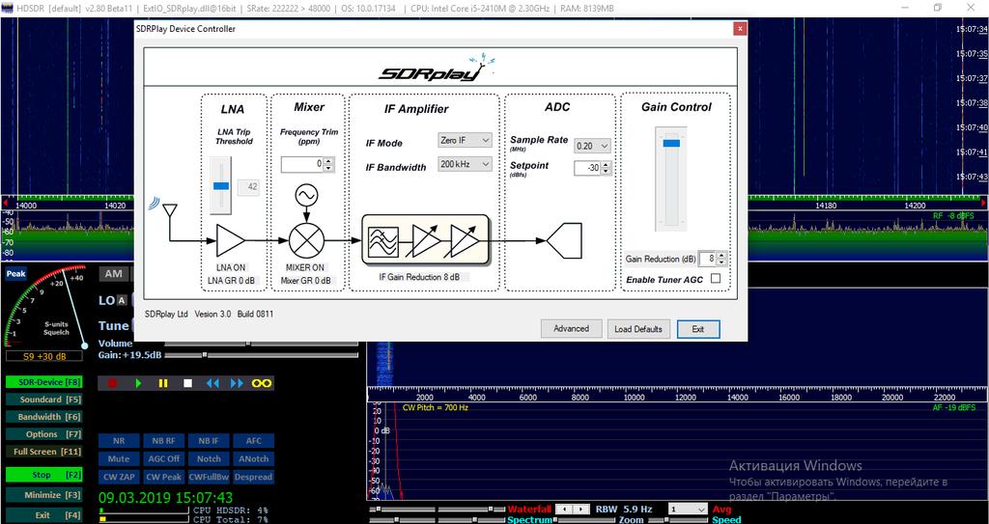Select AM demodulation mode

tap(114, 274)
